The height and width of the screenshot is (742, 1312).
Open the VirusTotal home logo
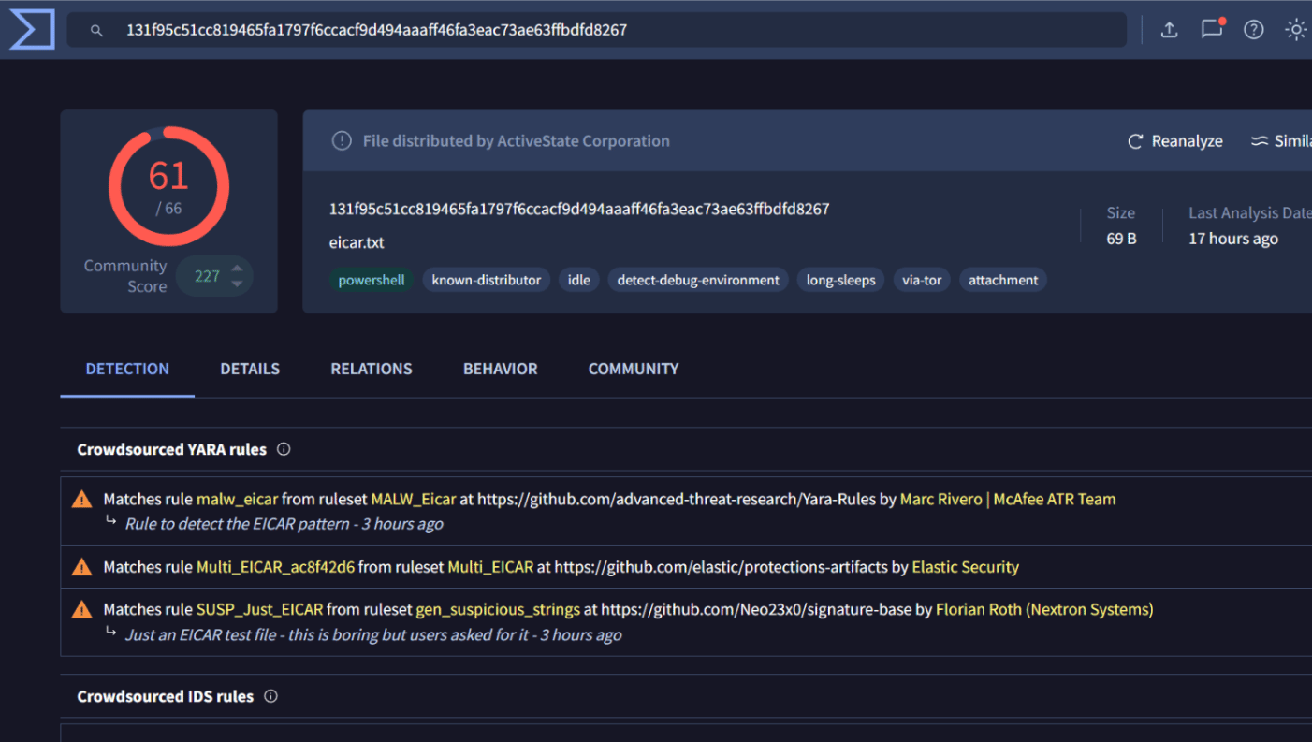pos(32,30)
